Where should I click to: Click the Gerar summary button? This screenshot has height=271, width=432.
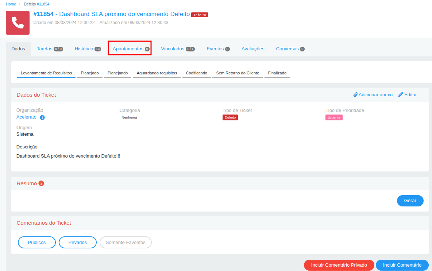(410, 201)
